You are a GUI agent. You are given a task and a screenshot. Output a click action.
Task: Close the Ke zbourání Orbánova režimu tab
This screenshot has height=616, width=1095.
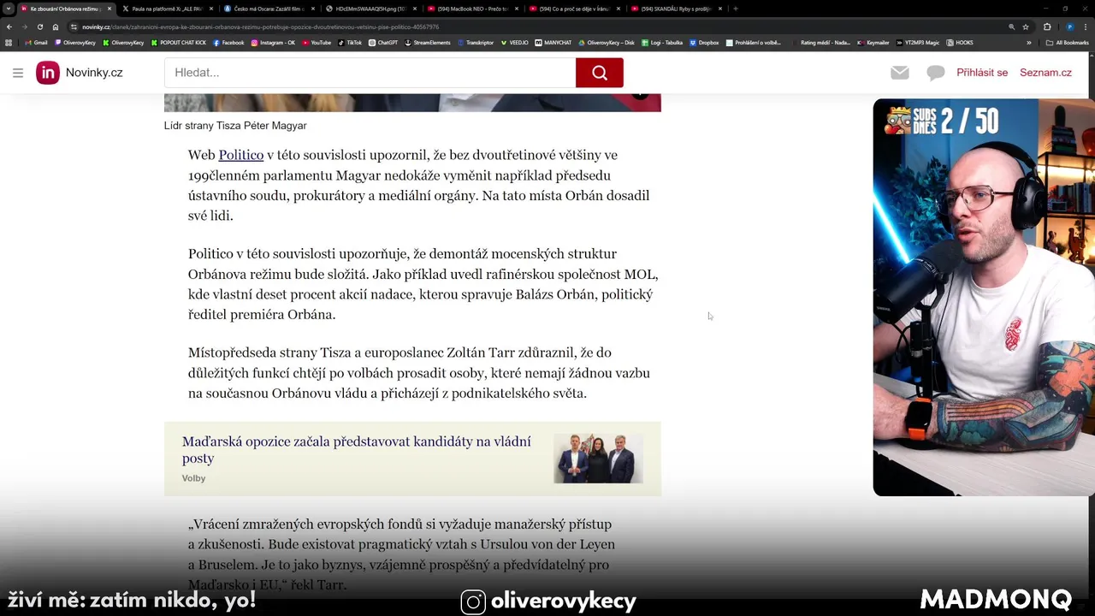109,9
